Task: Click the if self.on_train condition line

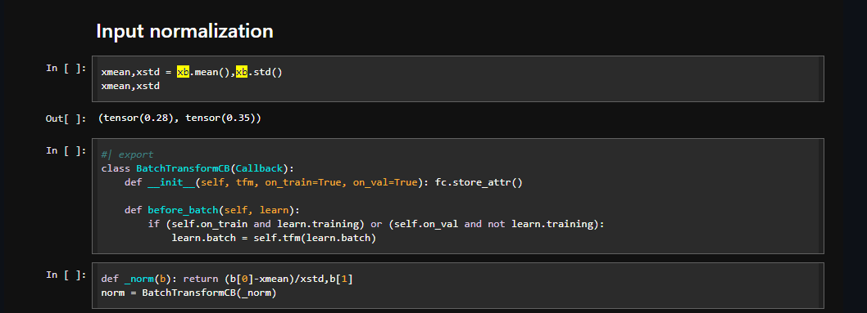Action: click(x=377, y=224)
